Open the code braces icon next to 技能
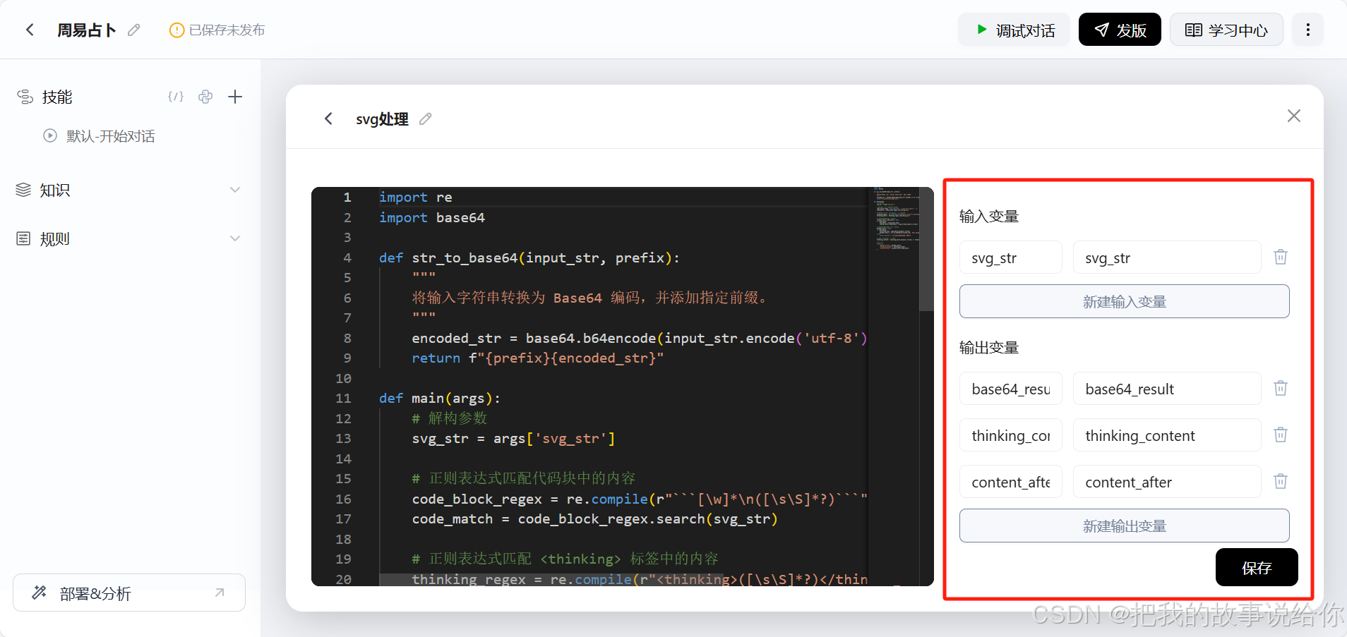1347x637 pixels. [176, 97]
